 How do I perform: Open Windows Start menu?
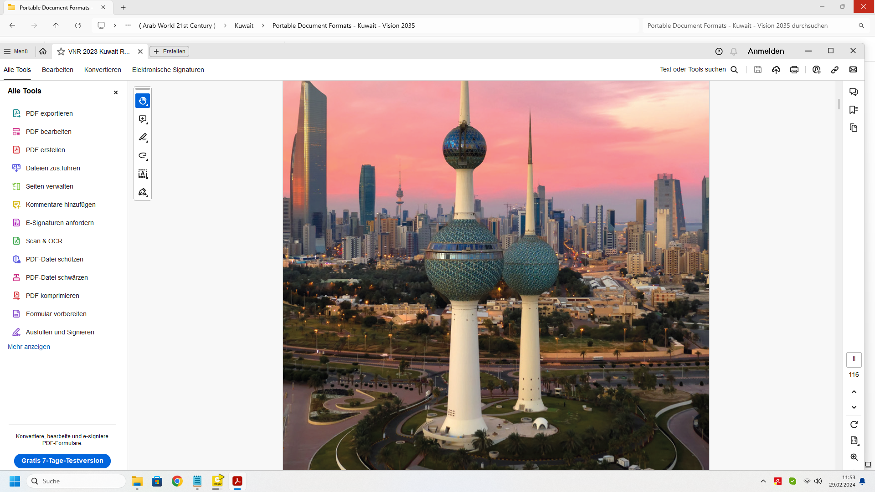pos(15,481)
